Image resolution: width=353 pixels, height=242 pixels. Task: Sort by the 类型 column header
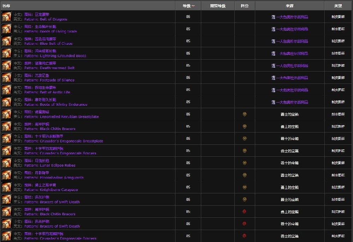(338, 6)
